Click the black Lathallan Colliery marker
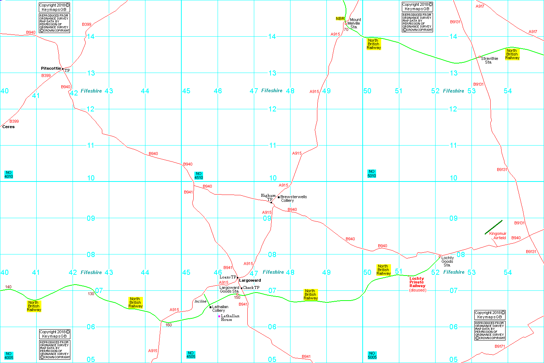The height and width of the screenshot is (363, 544). click(210, 307)
